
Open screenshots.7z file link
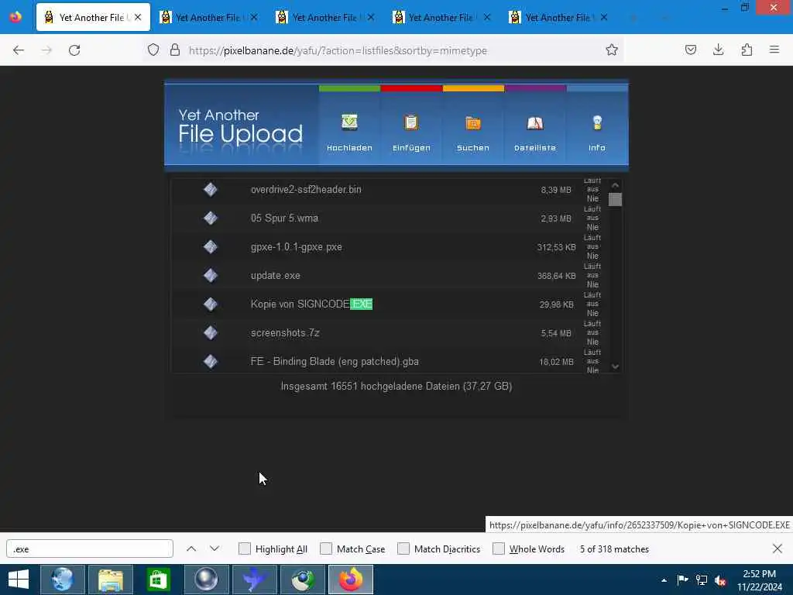pyautogui.click(x=285, y=333)
